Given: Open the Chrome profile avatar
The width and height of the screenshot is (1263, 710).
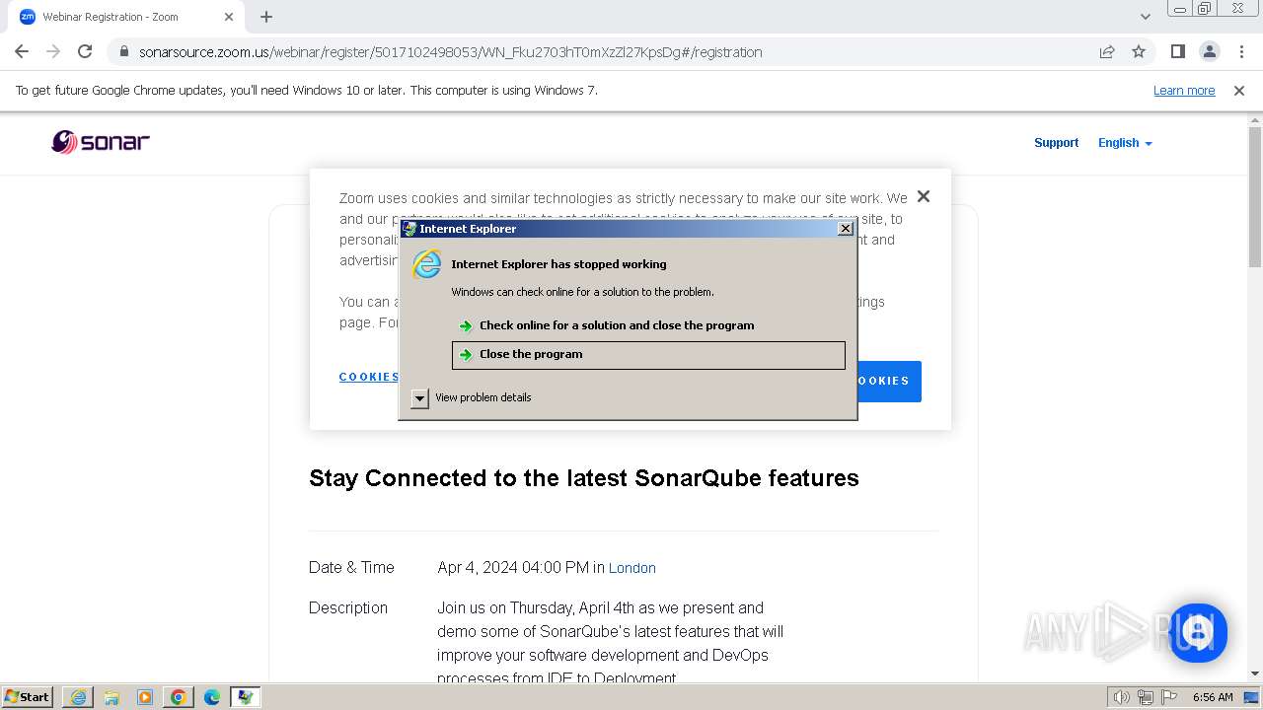Looking at the screenshot, I should click(1209, 51).
